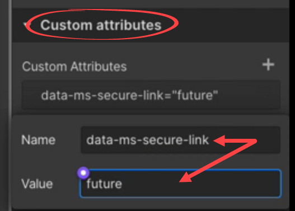Place cursor after secure-link in Name field

tap(209, 140)
